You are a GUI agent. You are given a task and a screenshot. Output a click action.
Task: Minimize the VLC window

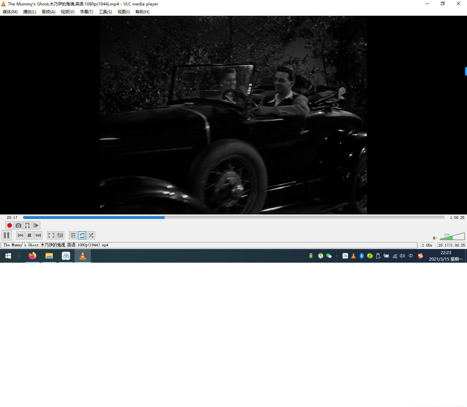427,4
